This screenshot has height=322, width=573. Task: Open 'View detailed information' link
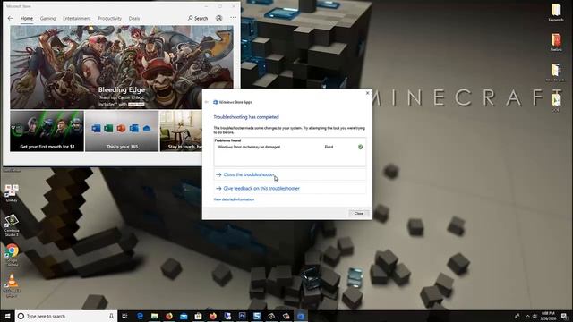[x=234, y=199]
